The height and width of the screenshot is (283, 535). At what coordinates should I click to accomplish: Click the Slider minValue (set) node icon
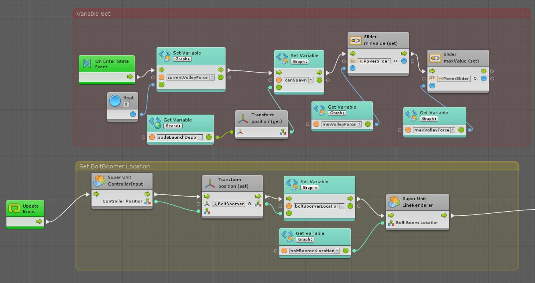point(356,40)
